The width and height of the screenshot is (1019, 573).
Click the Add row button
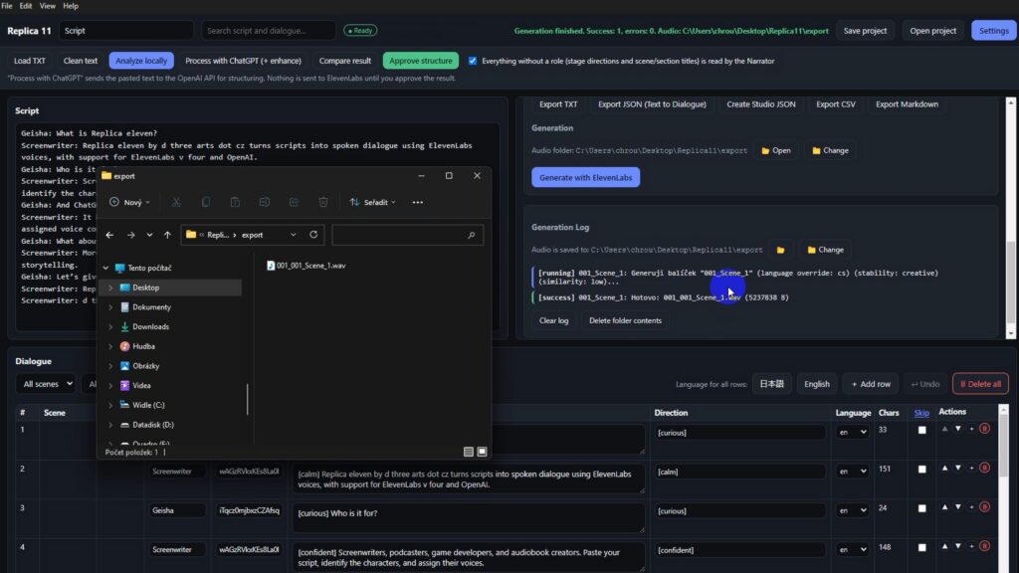871,384
